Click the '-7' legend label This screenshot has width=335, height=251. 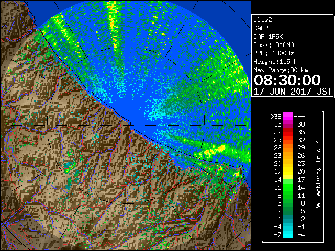tap(277, 234)
